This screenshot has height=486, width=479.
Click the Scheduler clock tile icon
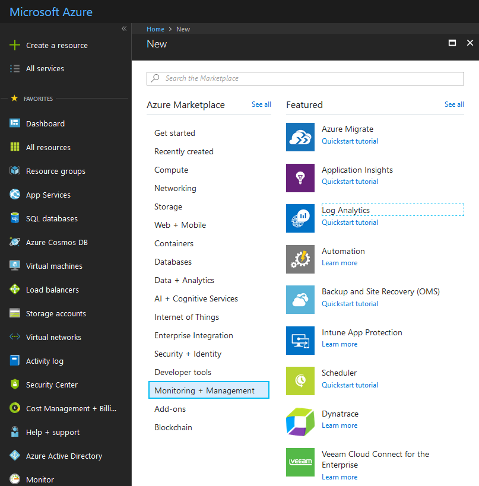click(300, 381)
